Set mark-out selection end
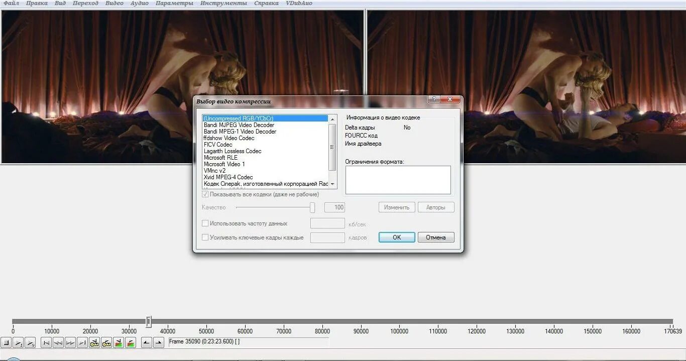This screenshot has width=686, height=361. coord(159,343)
